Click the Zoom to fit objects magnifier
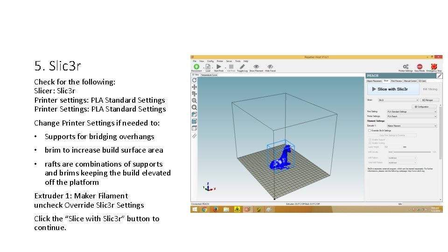This screenshot has width=448, height=252. coord(194,107)
